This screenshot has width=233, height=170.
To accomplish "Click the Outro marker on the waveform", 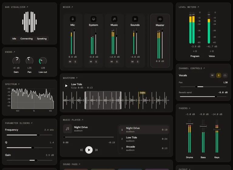I will [x=143, y=93].
